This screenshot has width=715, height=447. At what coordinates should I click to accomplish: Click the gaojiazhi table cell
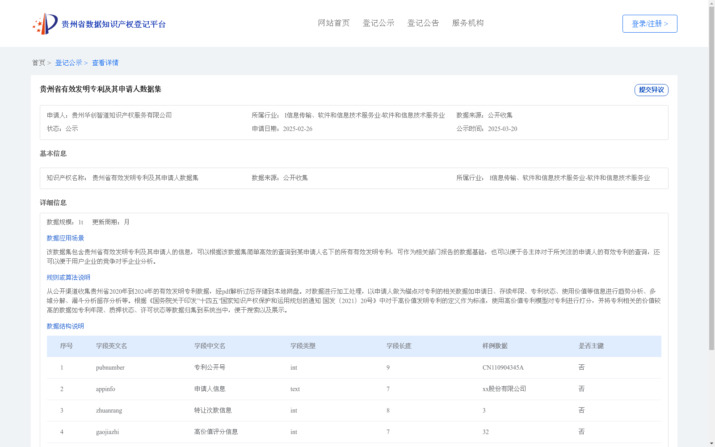click(108, 432)
